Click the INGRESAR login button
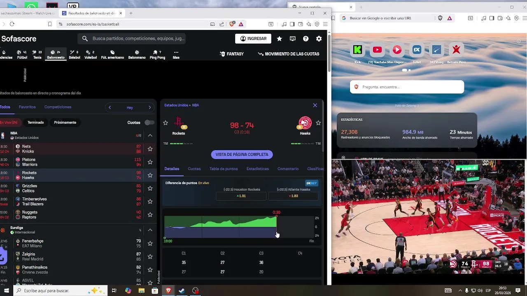 [x=253, y=39]
